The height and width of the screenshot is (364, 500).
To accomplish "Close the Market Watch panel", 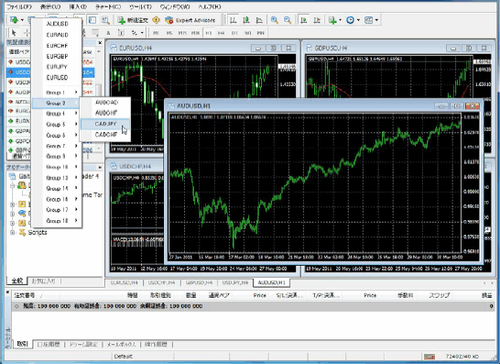I will point(100,42).
